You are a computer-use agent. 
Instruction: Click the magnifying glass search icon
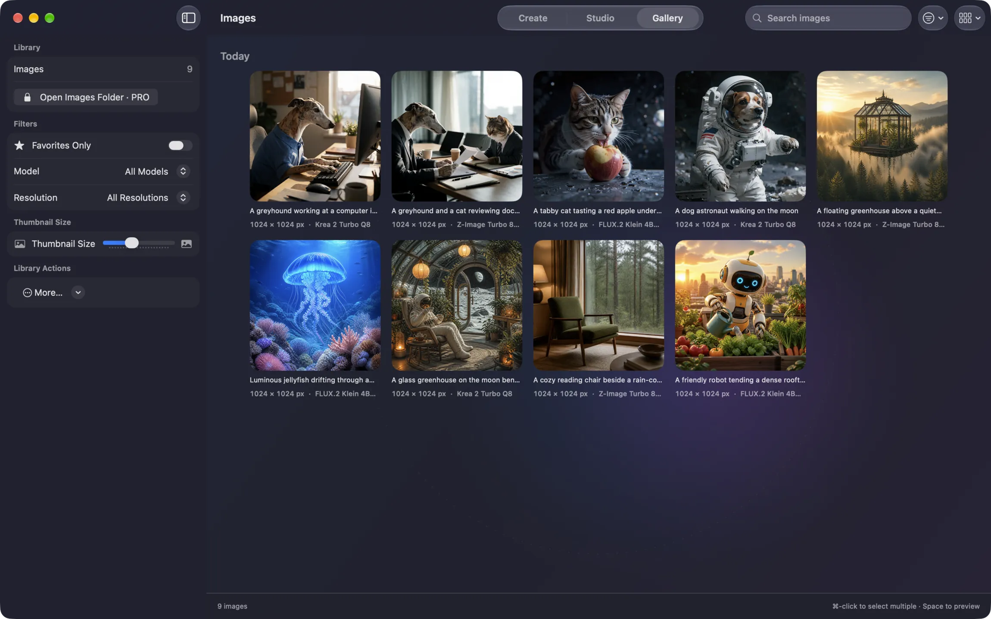click(x=757, y=18)
